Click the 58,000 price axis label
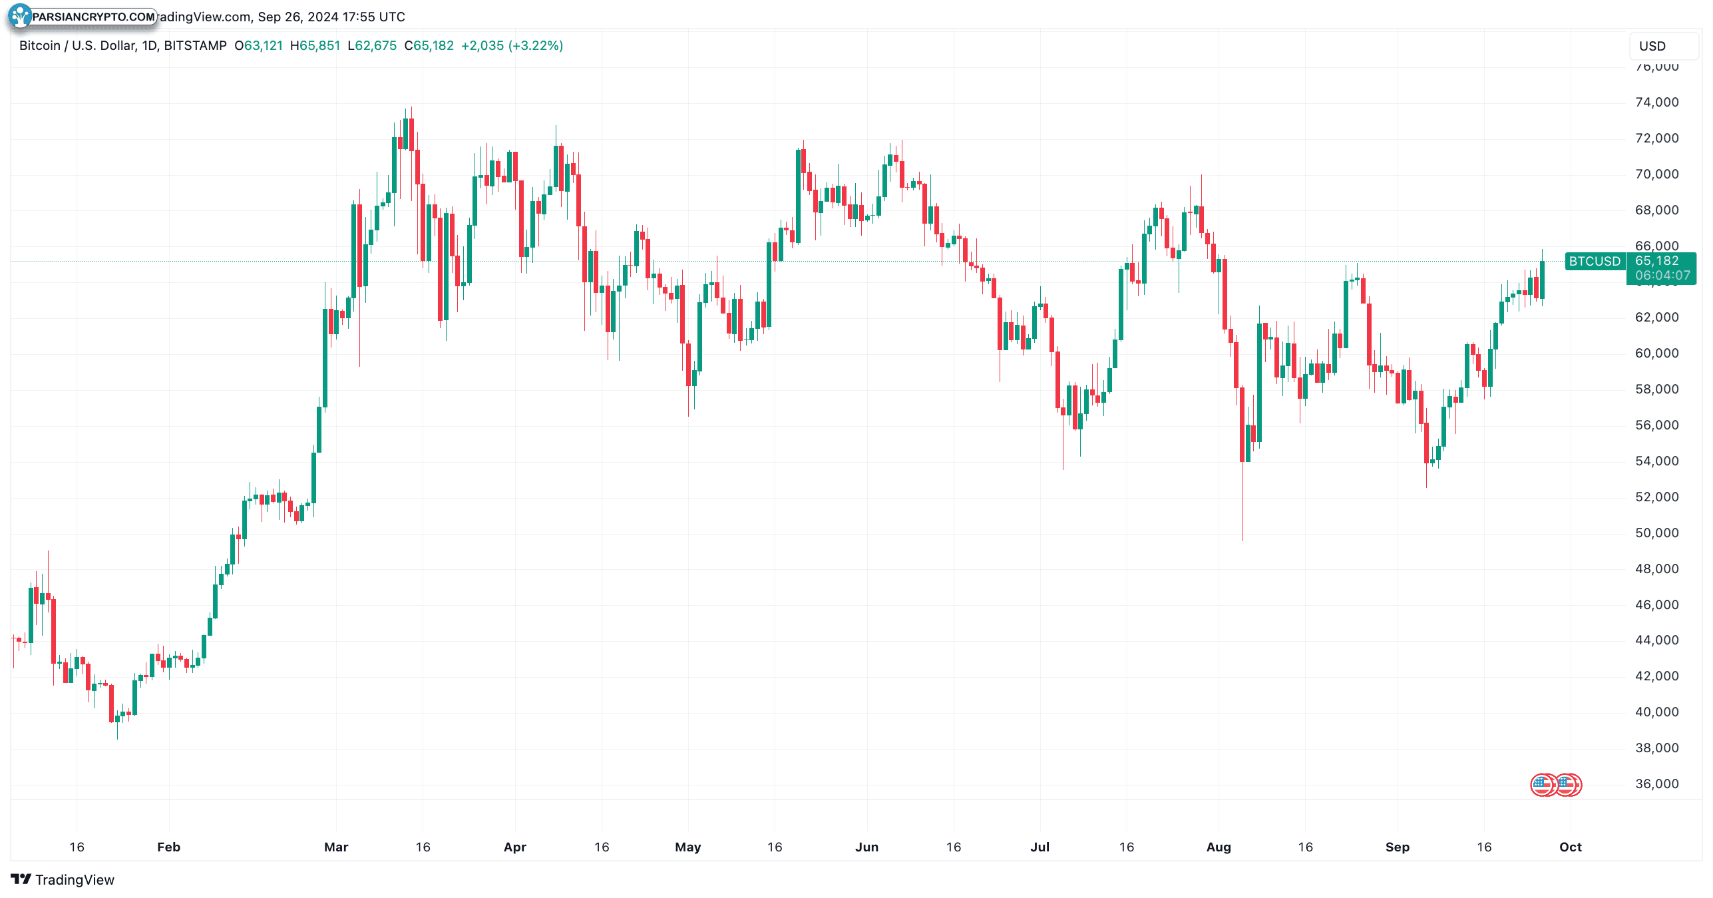1713x898 pixels. tap(1656, 389)
